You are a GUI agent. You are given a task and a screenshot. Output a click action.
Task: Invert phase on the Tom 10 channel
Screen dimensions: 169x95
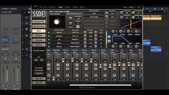[x=68, y=76]
